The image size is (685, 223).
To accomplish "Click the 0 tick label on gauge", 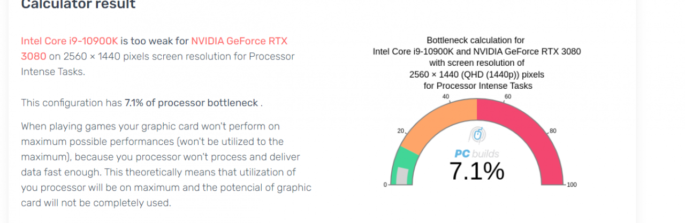I will click(x=385, y=185).
